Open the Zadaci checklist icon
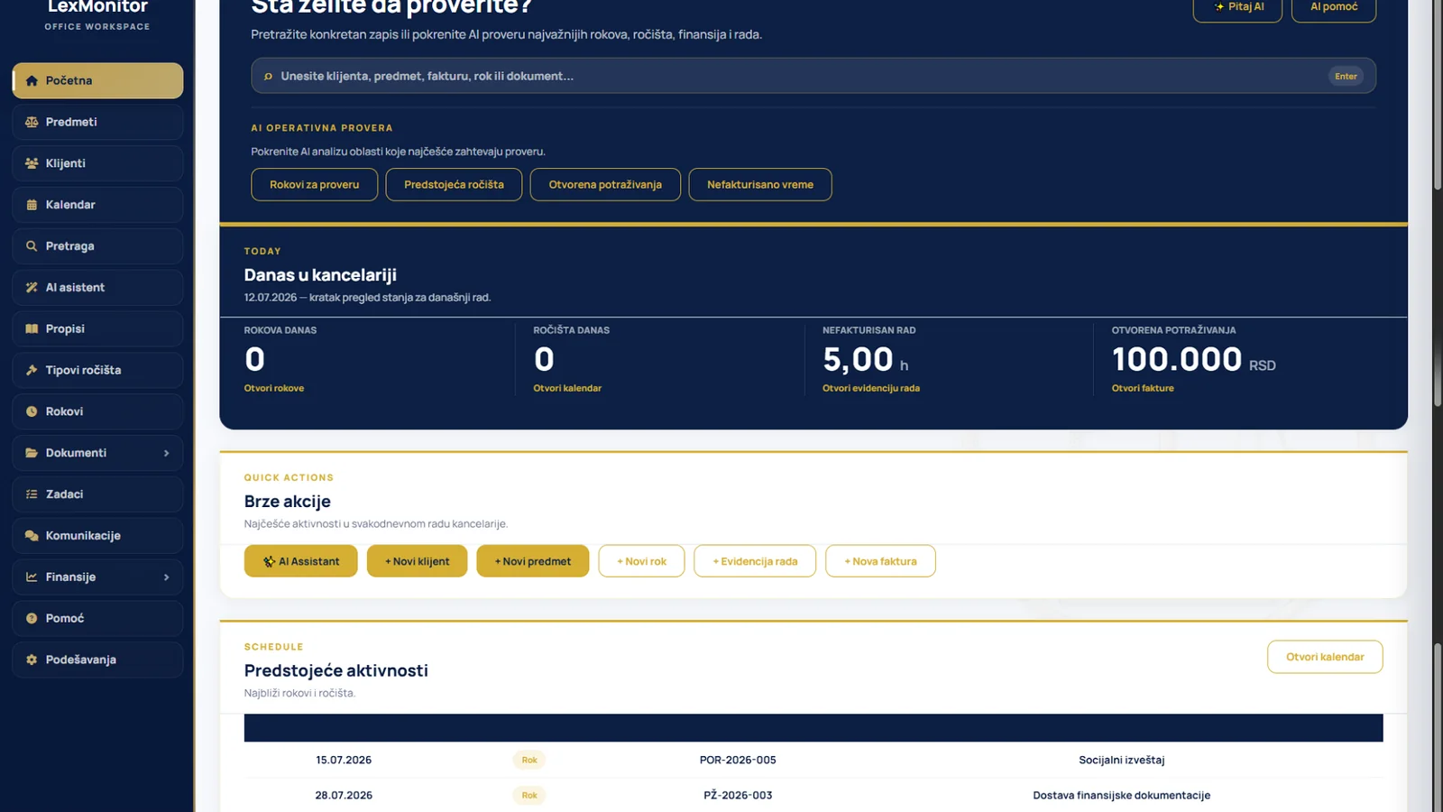1443x812 pixels. coord(32,494)
